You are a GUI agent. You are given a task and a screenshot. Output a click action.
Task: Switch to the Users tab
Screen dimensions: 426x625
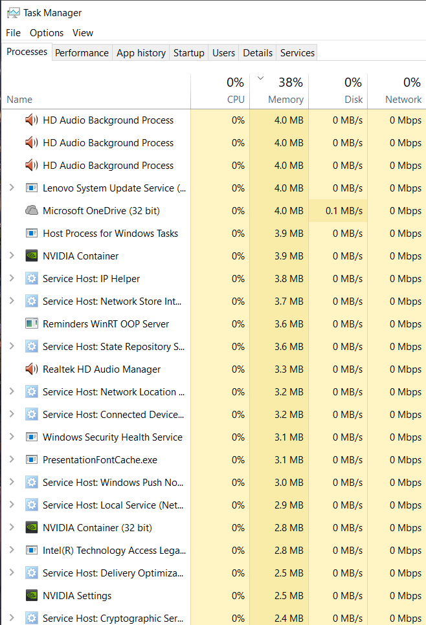[223, 52]
